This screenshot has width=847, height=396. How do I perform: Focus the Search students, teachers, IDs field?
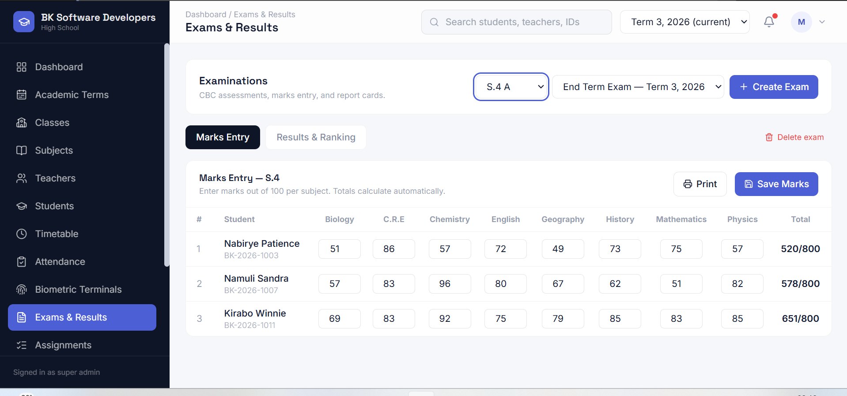[516, 22]
